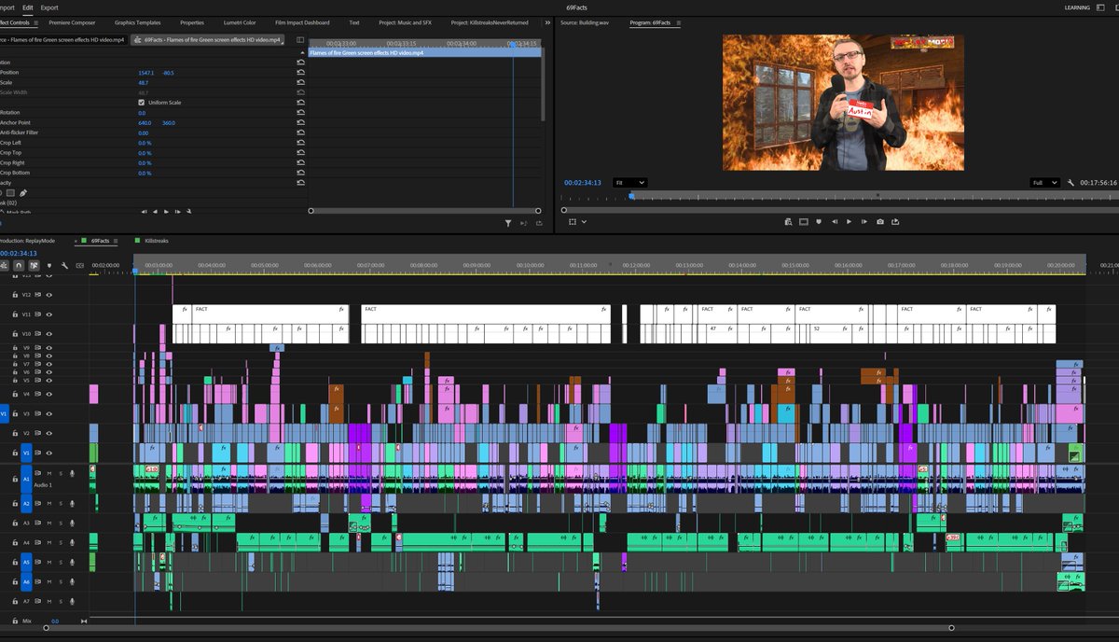The width and height of the screenshot is (1119, 642).
Task: Hide track V4 with its eye icon
Action: 49,394
